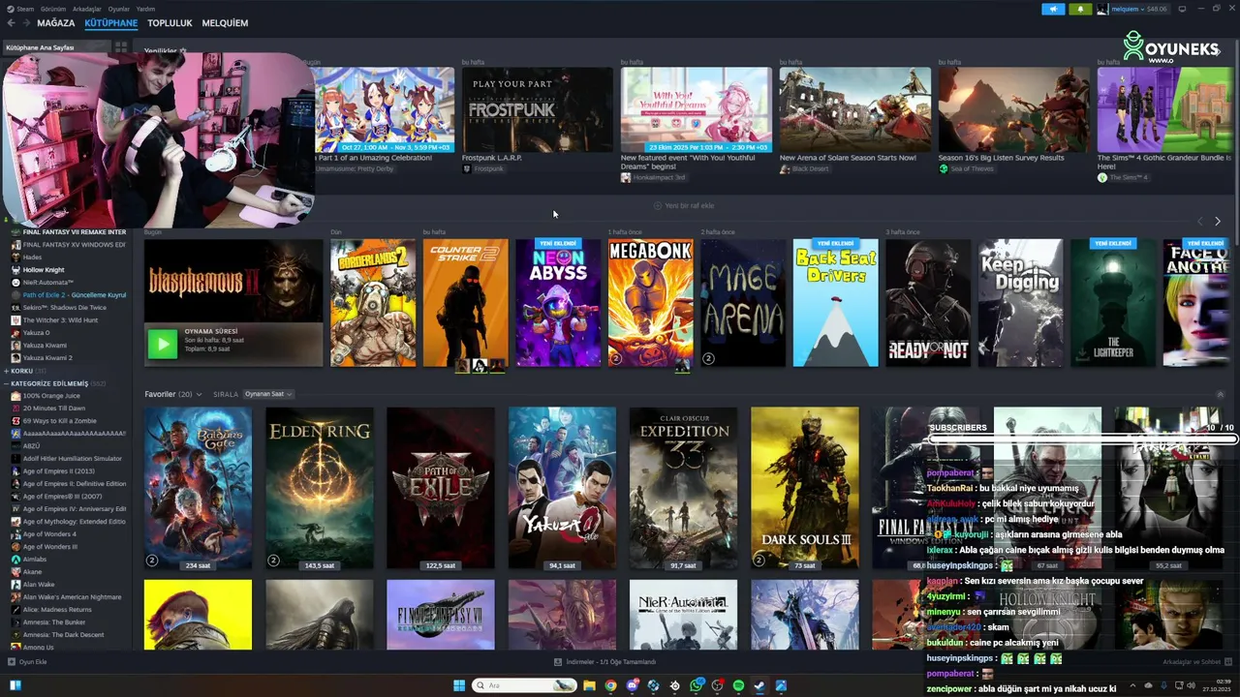Go to the TOPLULUK tab
Viewport: 1240px width, 697px height.
[x=170, y=23]
